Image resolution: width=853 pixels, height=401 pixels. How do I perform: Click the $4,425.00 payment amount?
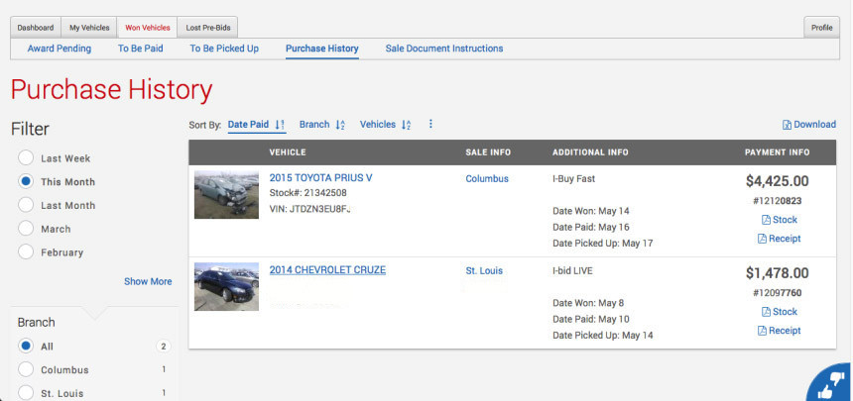pos(777,181)
